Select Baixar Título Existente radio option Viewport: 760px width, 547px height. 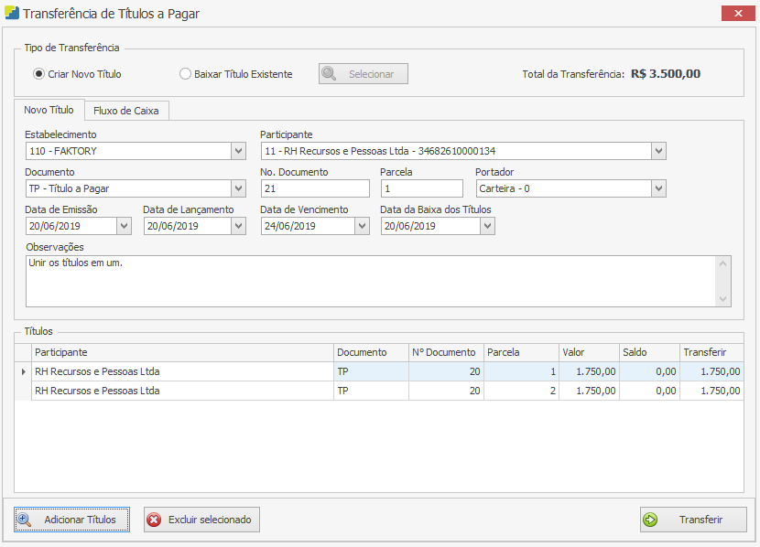[x=185, y=74]
